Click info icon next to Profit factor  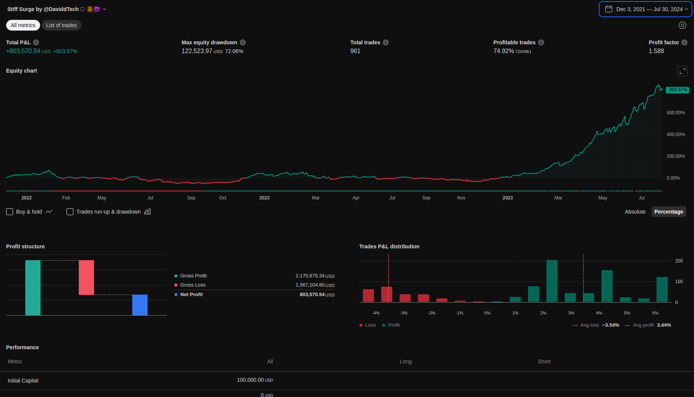click(x=684, y=42)
